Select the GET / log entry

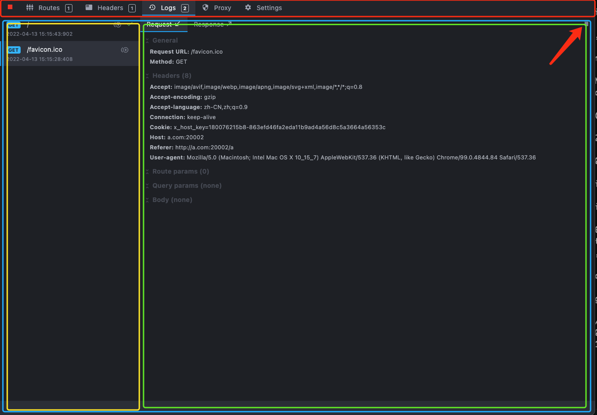pyautogui.click(x=70, y=29)
